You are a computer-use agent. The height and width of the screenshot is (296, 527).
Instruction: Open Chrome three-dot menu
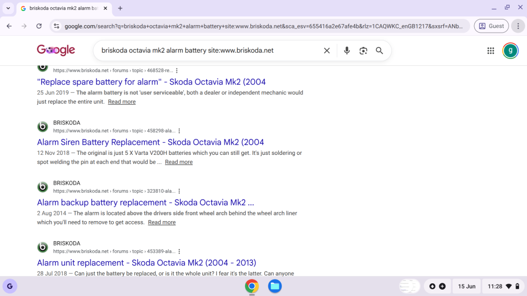pyautogui.click(x=518, y=26)
